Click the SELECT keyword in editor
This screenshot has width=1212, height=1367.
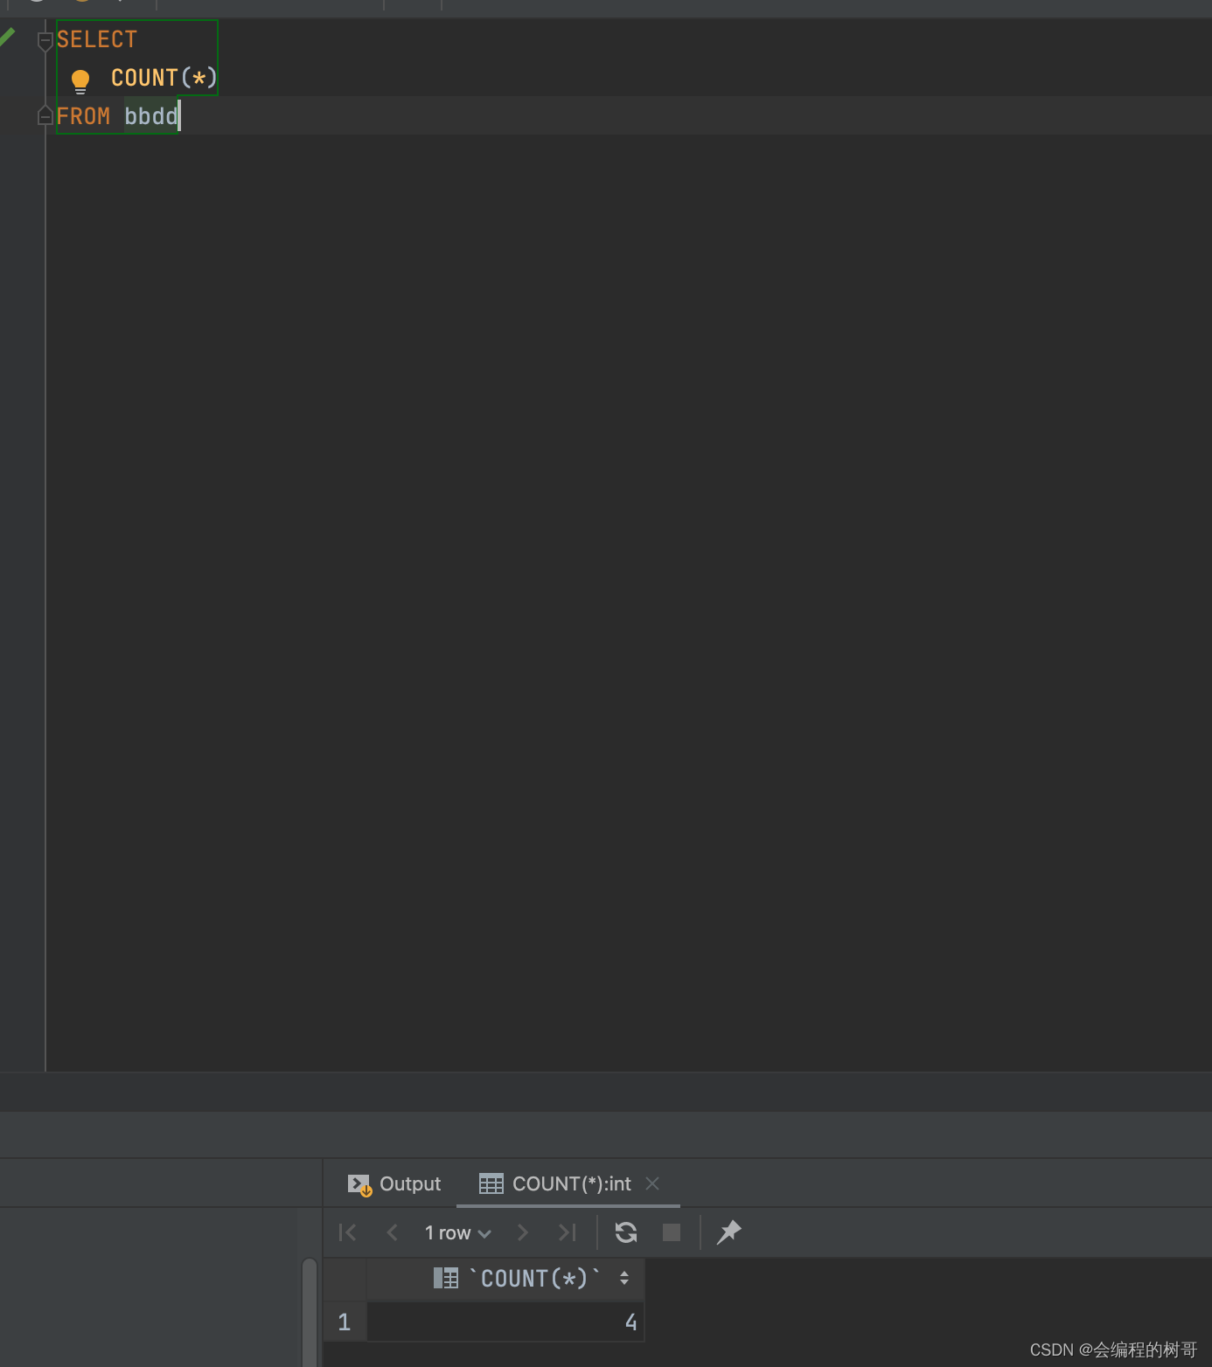(97, 40)
